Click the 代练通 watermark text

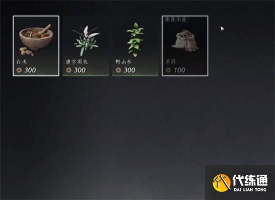coord(250,180)
